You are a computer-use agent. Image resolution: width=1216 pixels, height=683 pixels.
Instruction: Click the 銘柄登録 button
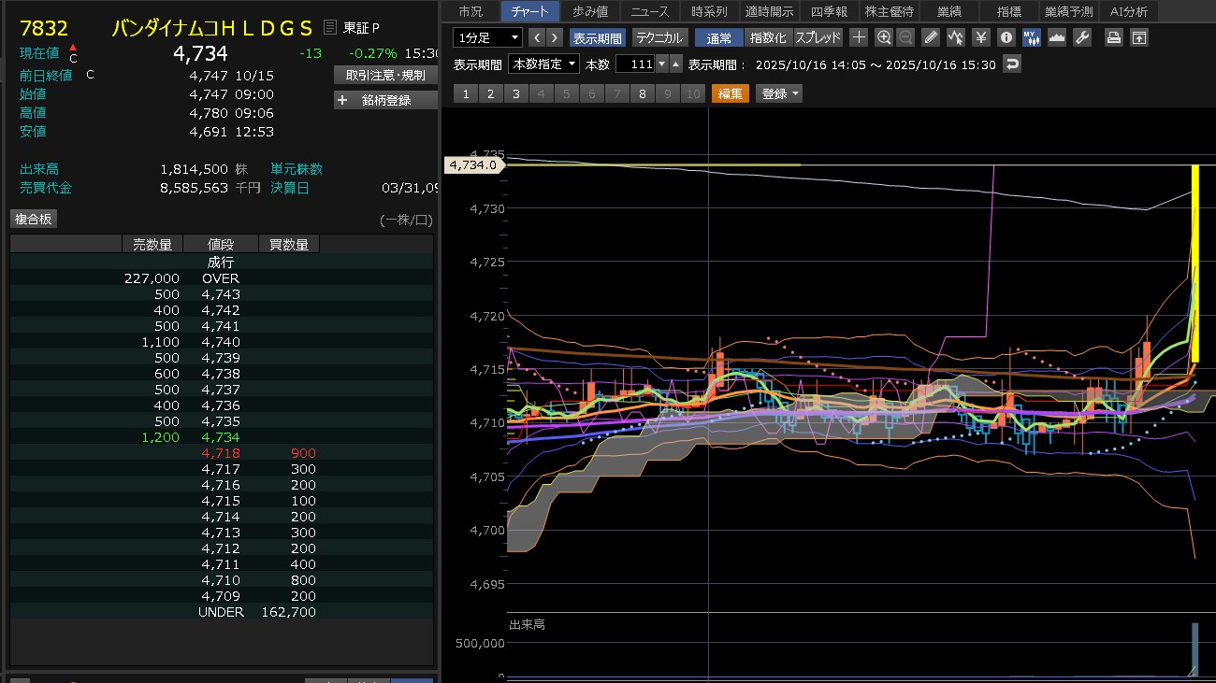tap(385, 100)
